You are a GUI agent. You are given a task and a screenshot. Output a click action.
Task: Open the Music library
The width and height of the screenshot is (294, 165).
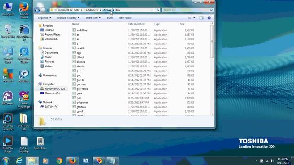48,57
